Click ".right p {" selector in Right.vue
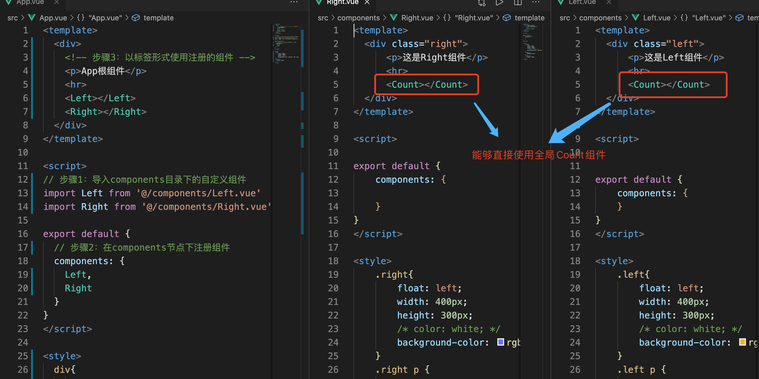Image resolution: width=759 pixels, height=379 pixels. (402, 370)
